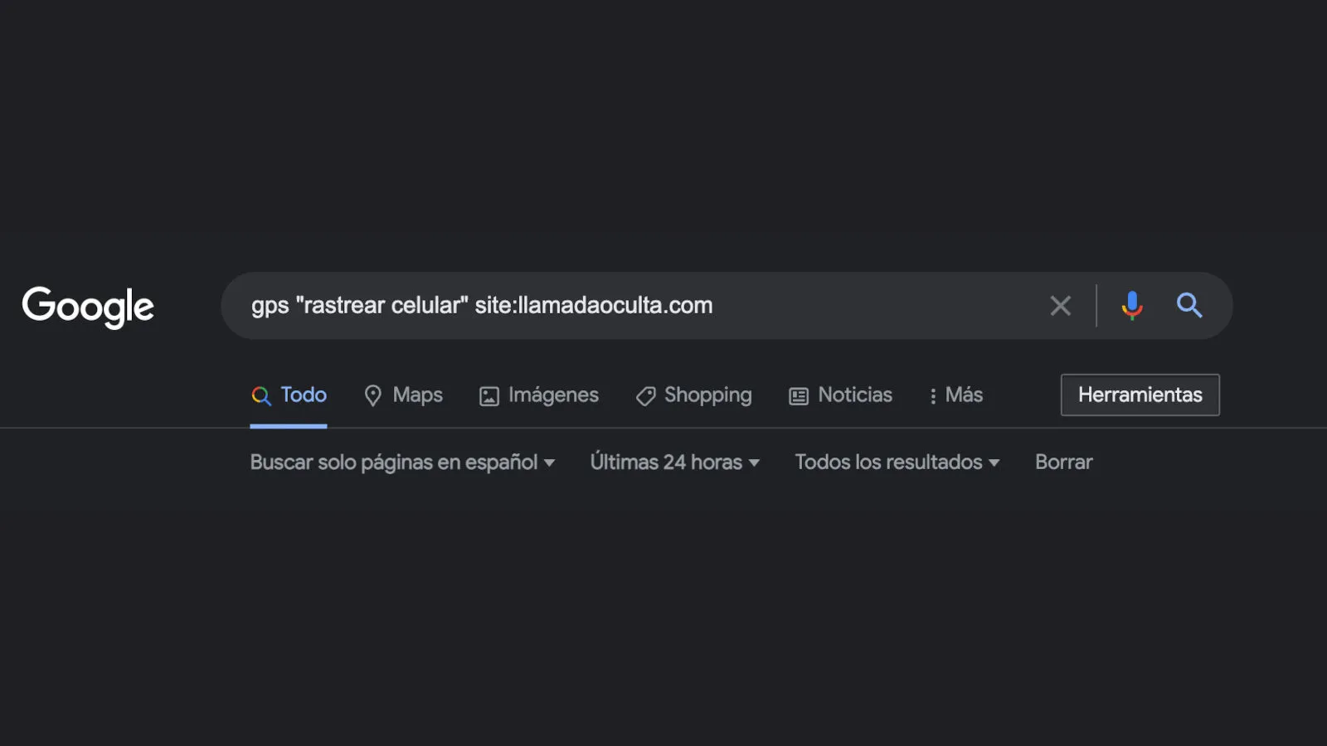The image size is (1327, 746).
Task: Clear the search query with the X icon
Action: [1060, 306]
